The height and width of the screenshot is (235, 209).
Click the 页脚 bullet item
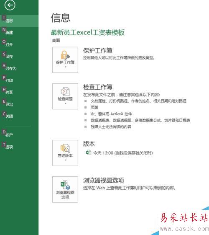click(x=94, y=107)
